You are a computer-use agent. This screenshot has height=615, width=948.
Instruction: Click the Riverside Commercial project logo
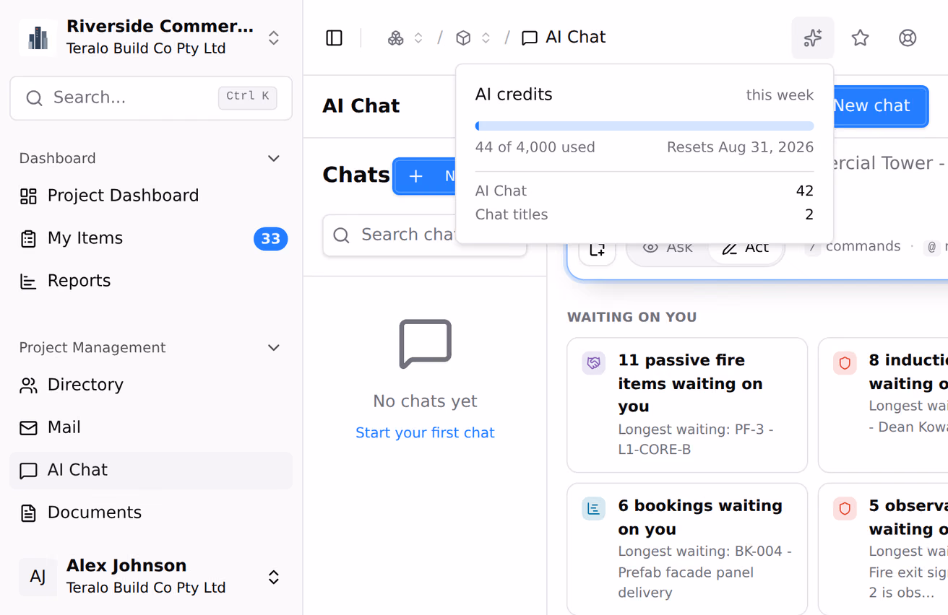tap(38, 38)
